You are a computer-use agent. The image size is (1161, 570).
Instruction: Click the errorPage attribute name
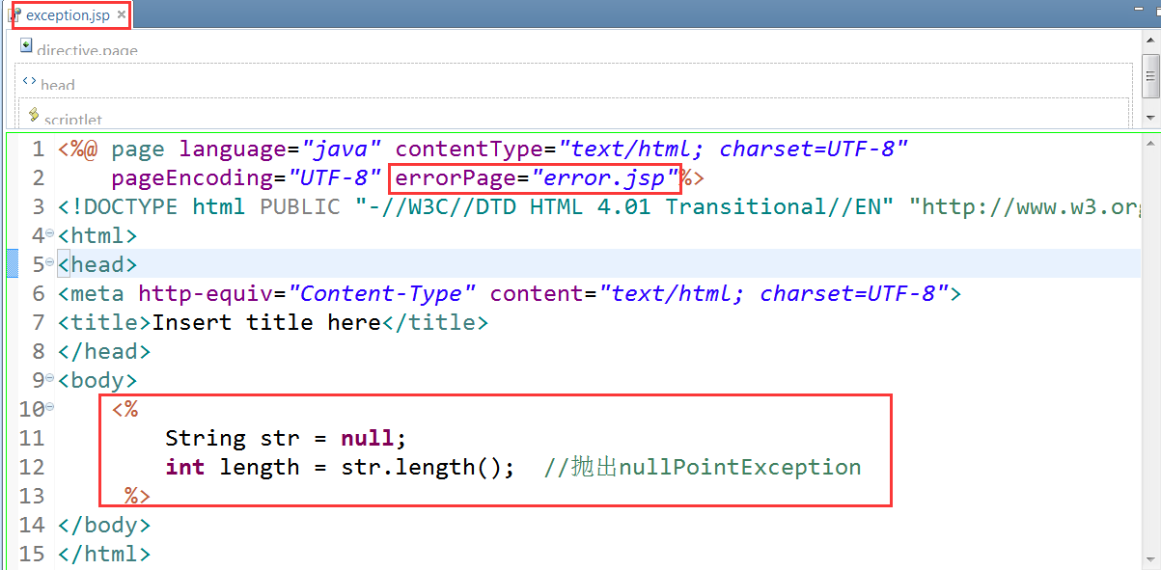tap(456, 178)
